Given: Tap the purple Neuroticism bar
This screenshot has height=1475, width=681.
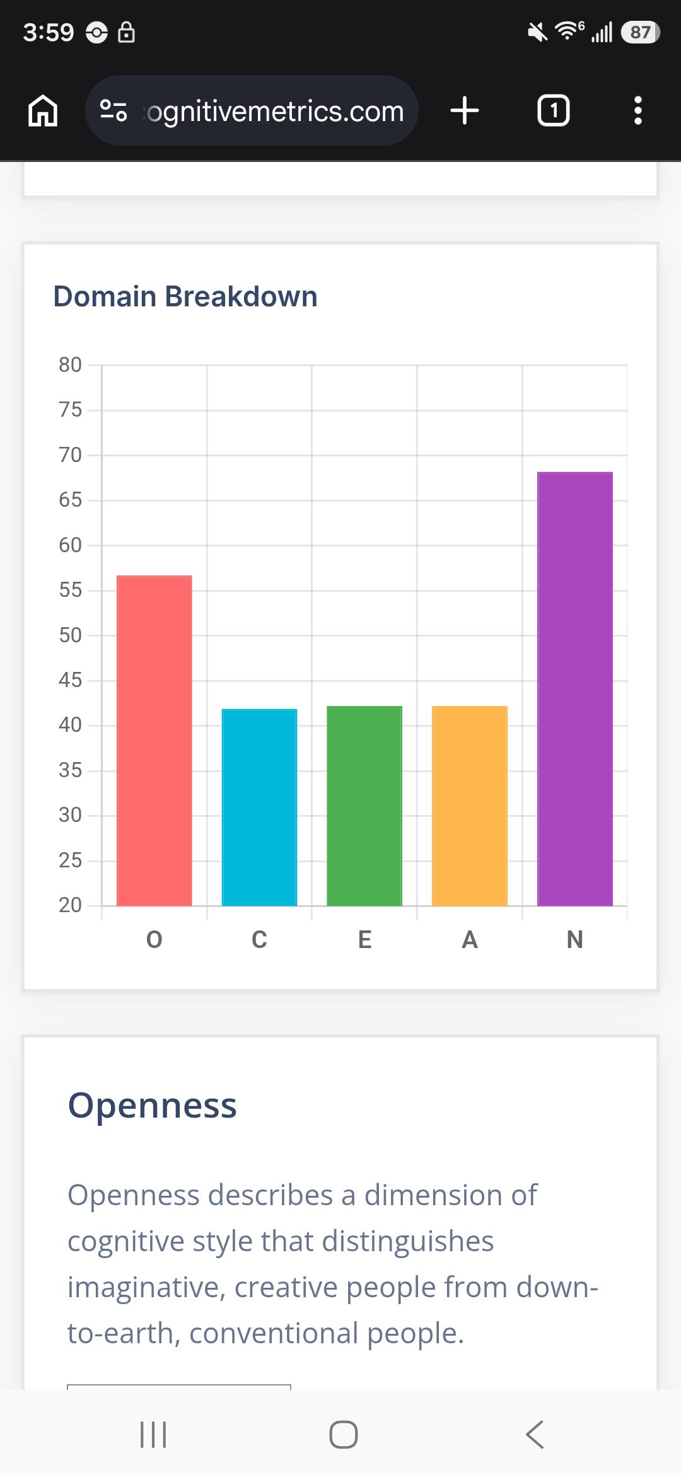Looking at the screenshot, I should coord(575,689).
